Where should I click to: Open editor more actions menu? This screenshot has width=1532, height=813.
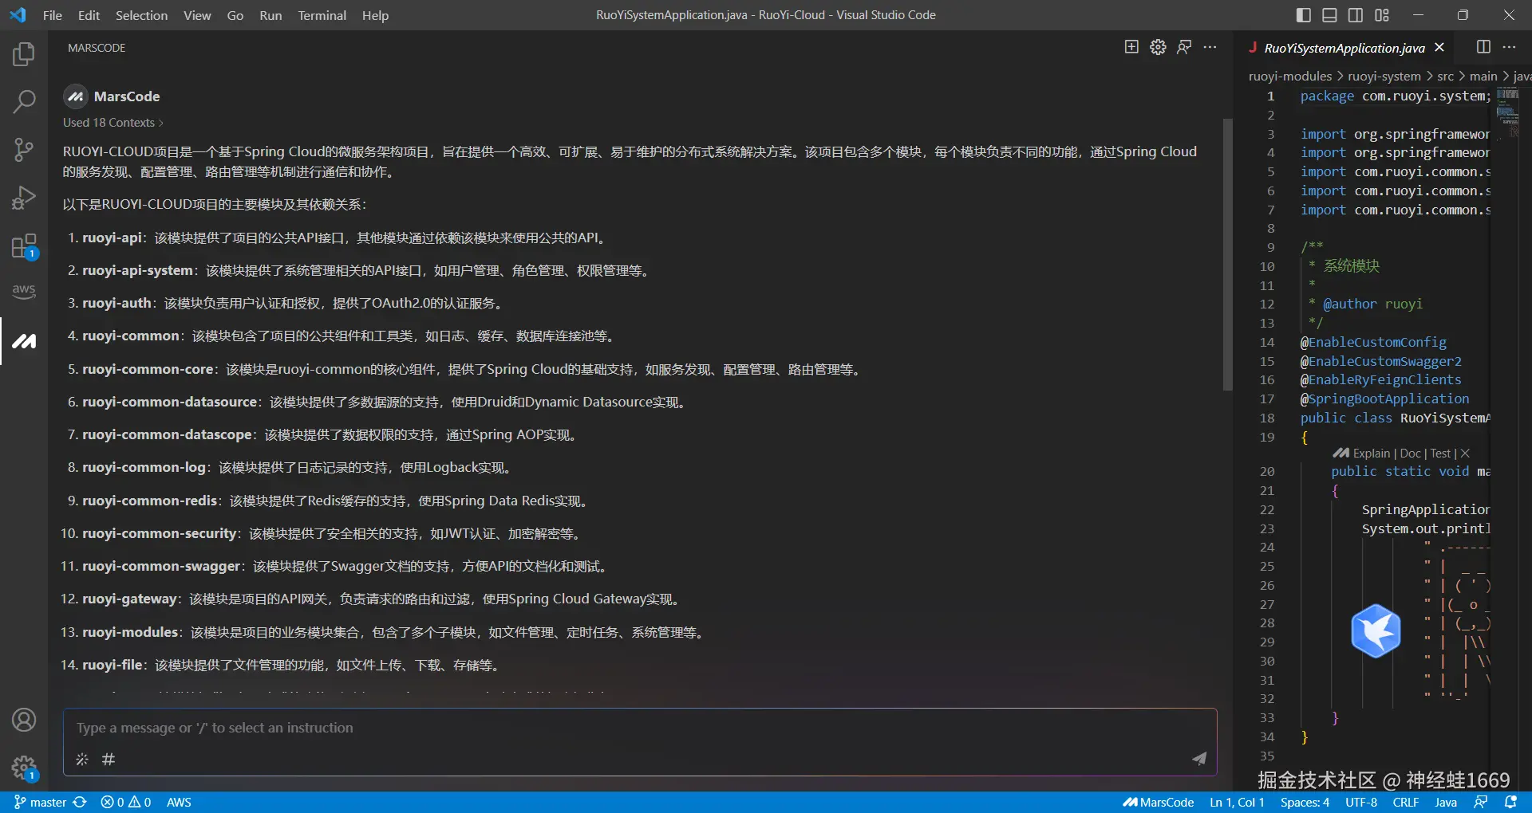[x=1509, y=47]
